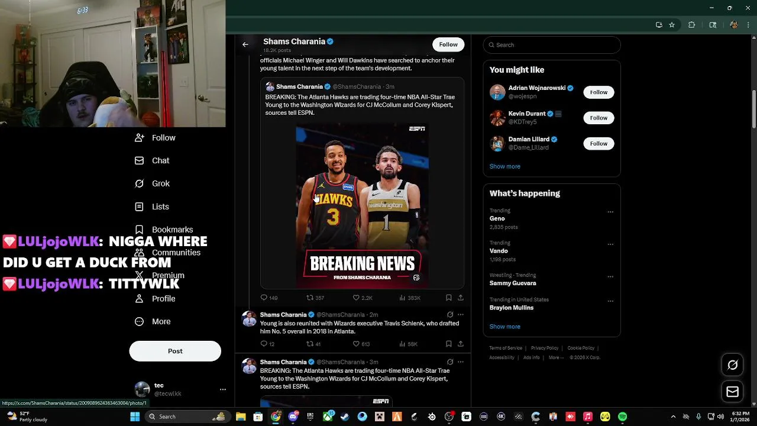The width and height of the screenshot is (757, 426).
Task: Open Bookmarks in the left sidebar
Action: [163, 230]
